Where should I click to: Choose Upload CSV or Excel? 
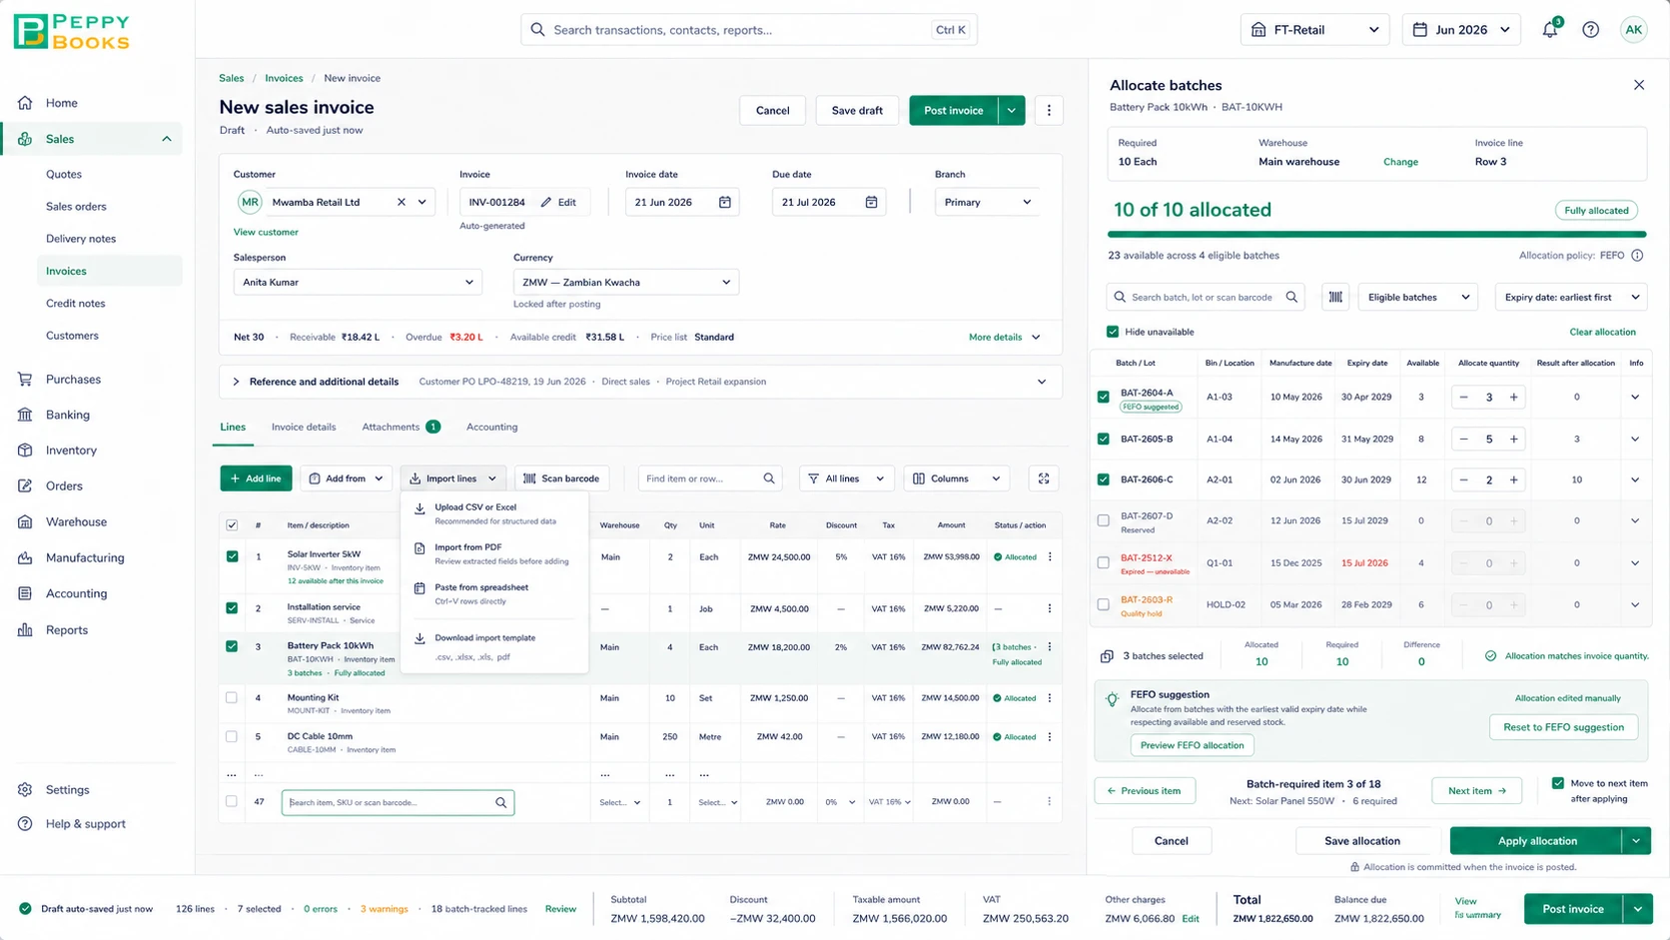click(494, 513)
